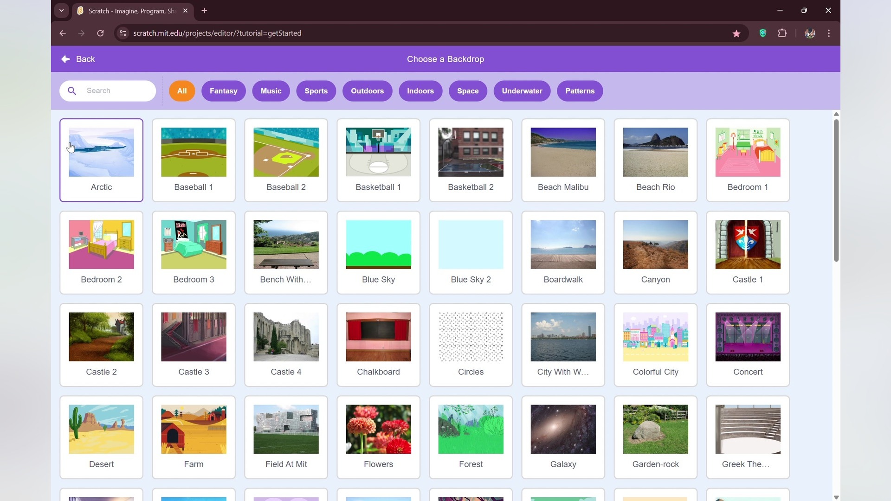The height and width of the screenshot is (501, 891).
Task: Go back with browser back arrow
Action: (63, 33)
